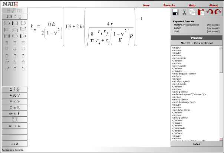Click the P variable under the square root
This screenshot has width=224, height=153.
[131, 37]
